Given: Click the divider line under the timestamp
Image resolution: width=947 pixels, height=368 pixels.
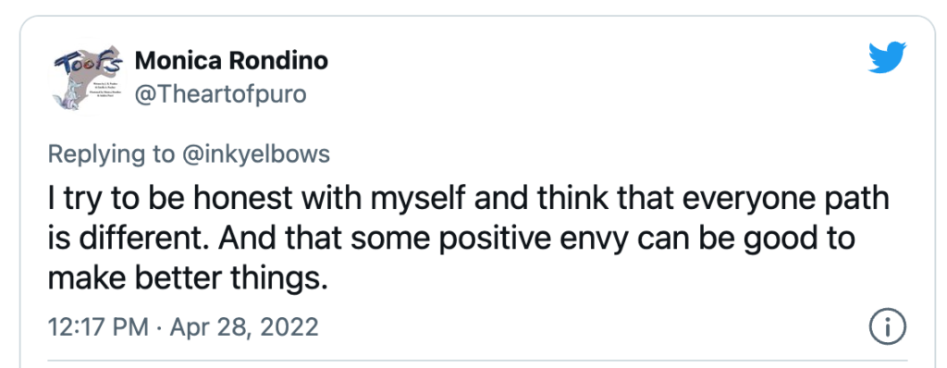Looking at the screenshot, I should (477, 361).
